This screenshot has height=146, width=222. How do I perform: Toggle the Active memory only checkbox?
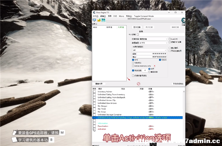[133, 66]
